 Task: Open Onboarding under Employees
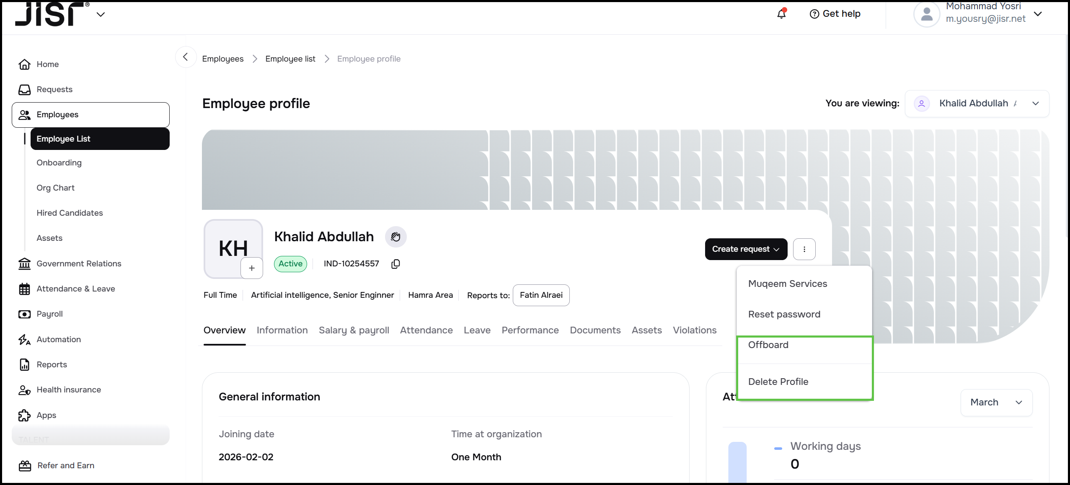(x=59, y=163)
